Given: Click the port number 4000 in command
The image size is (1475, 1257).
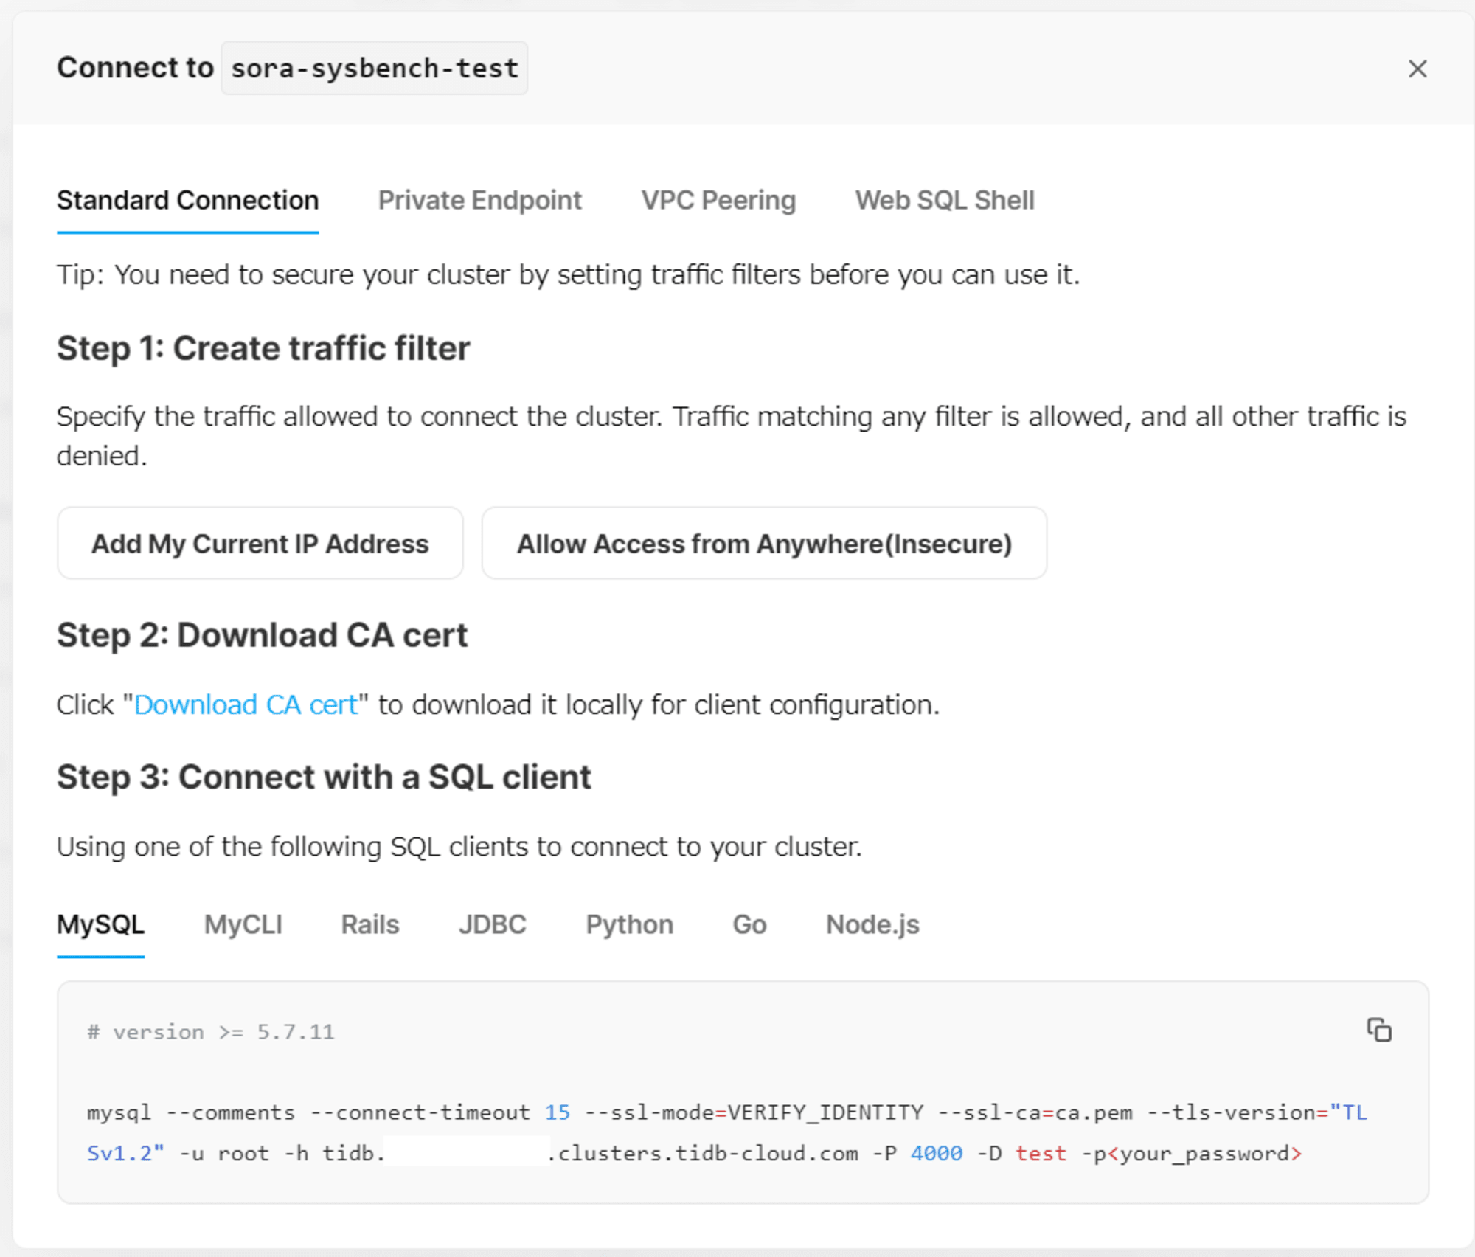Looking at the screenshot, I should point(937,1154).
